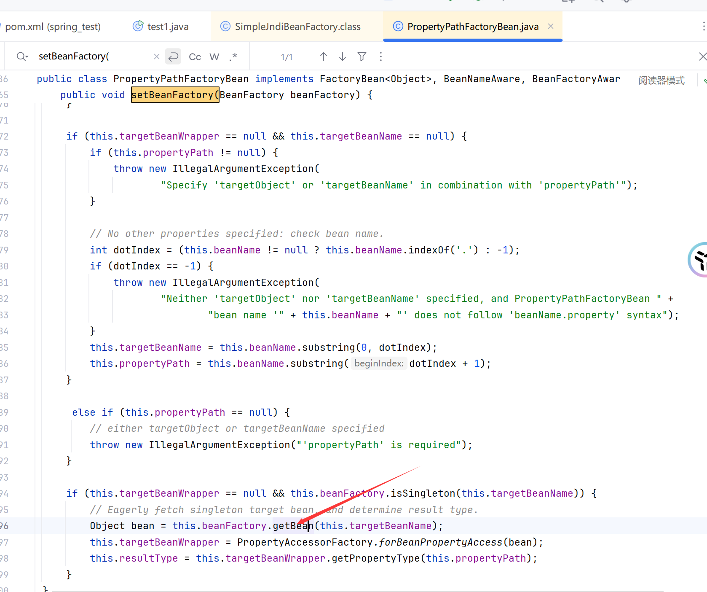Go to previous search occurrence
Screen dimensions: 707x592
pos(324,57)
